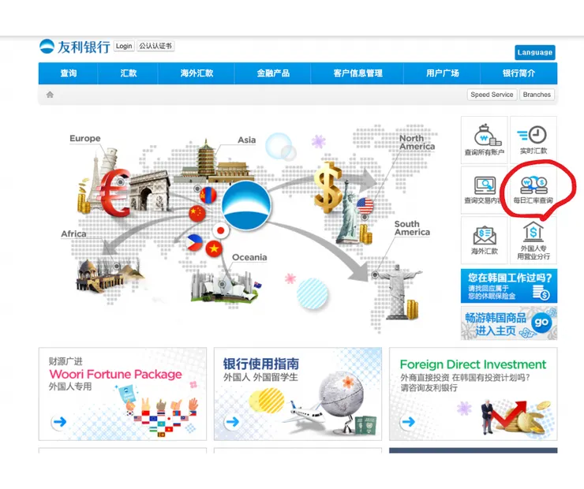Open the 银行简介 menu
The image size is (584, 489).
pos(518,73)
